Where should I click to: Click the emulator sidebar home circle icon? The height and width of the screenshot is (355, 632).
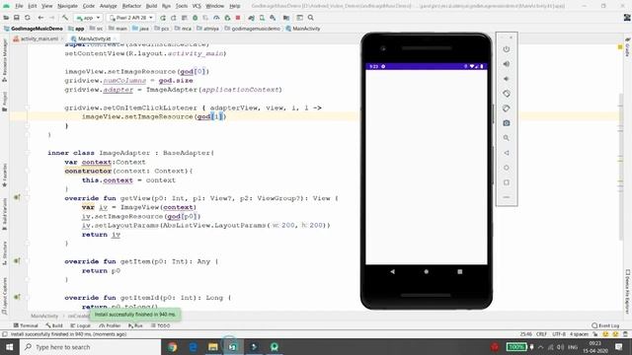pos(507,168)
